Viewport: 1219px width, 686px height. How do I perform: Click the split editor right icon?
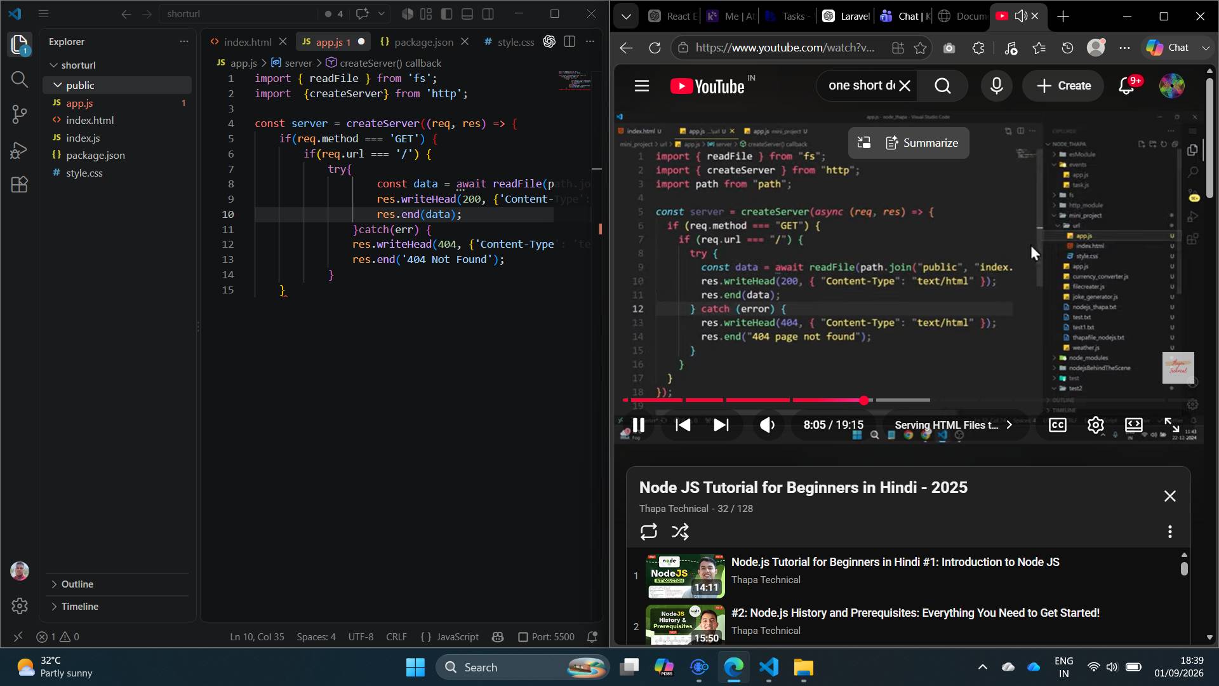pyautogui.click(x=570, y=42)
